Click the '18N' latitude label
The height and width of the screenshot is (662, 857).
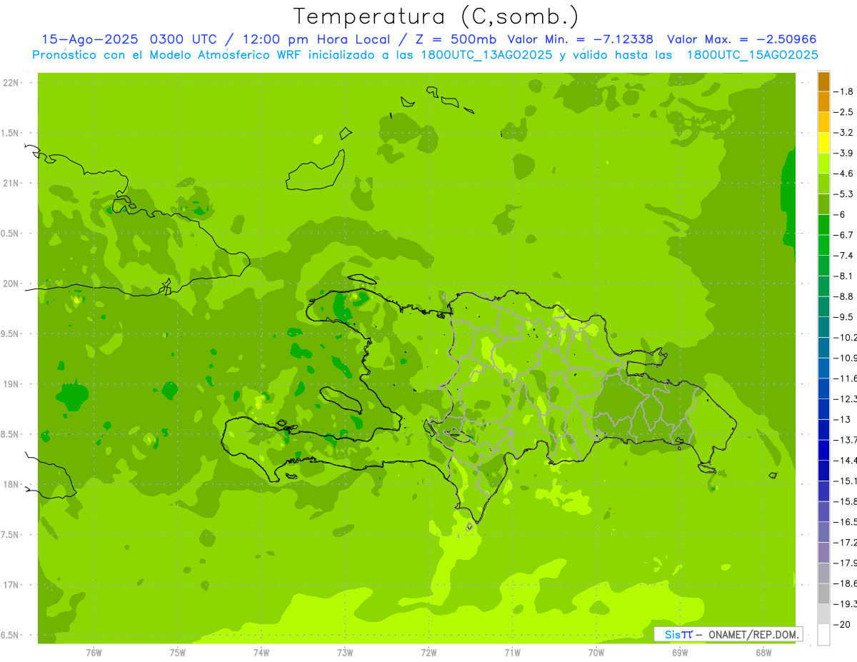(11, 485)
